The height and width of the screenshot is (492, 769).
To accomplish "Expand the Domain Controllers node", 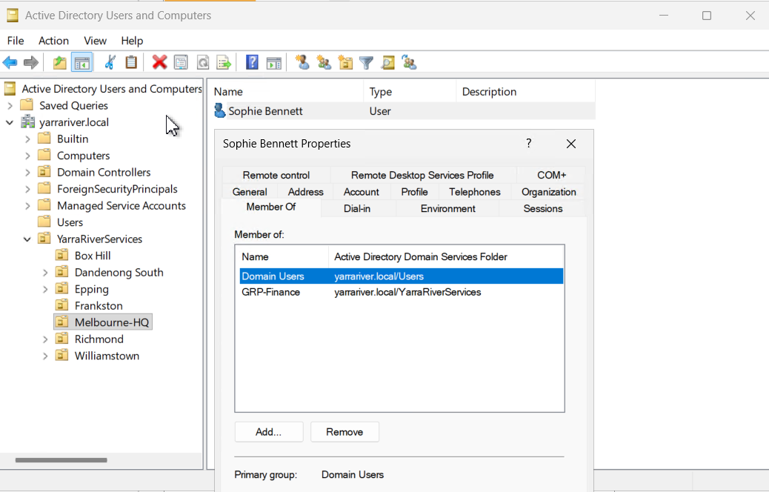I will tap(27, 172).
